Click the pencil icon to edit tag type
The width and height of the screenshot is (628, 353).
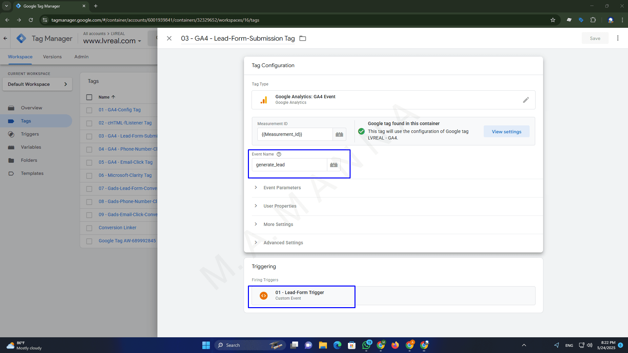[x=526, y=100]
